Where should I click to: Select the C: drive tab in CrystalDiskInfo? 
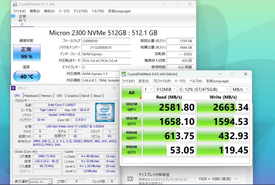23,21
